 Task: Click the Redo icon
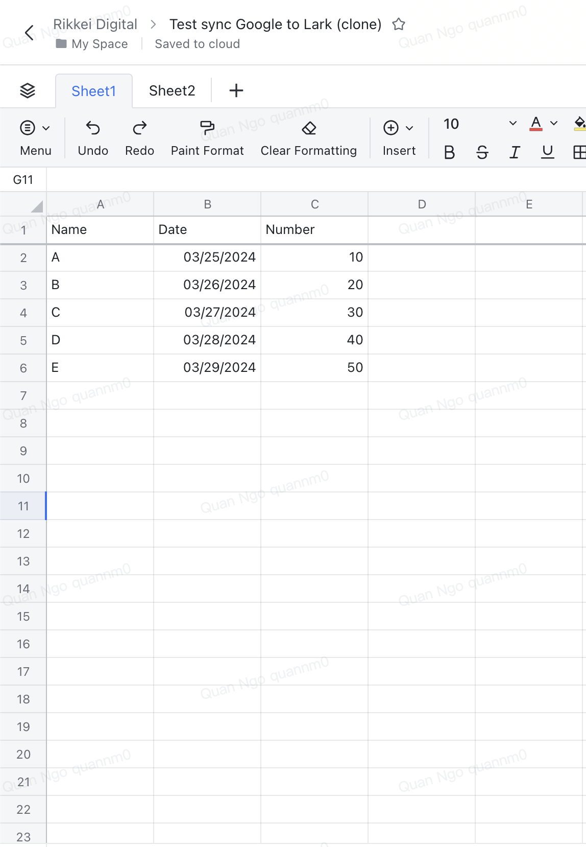point(139,128)
